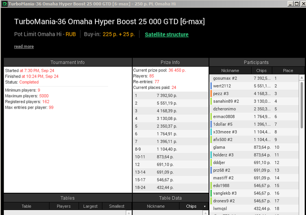Image resolution: width=306 pixels, height=215 pixels.
Task: Click third place prize 4 168,39 p.
Action: (167, 111)
